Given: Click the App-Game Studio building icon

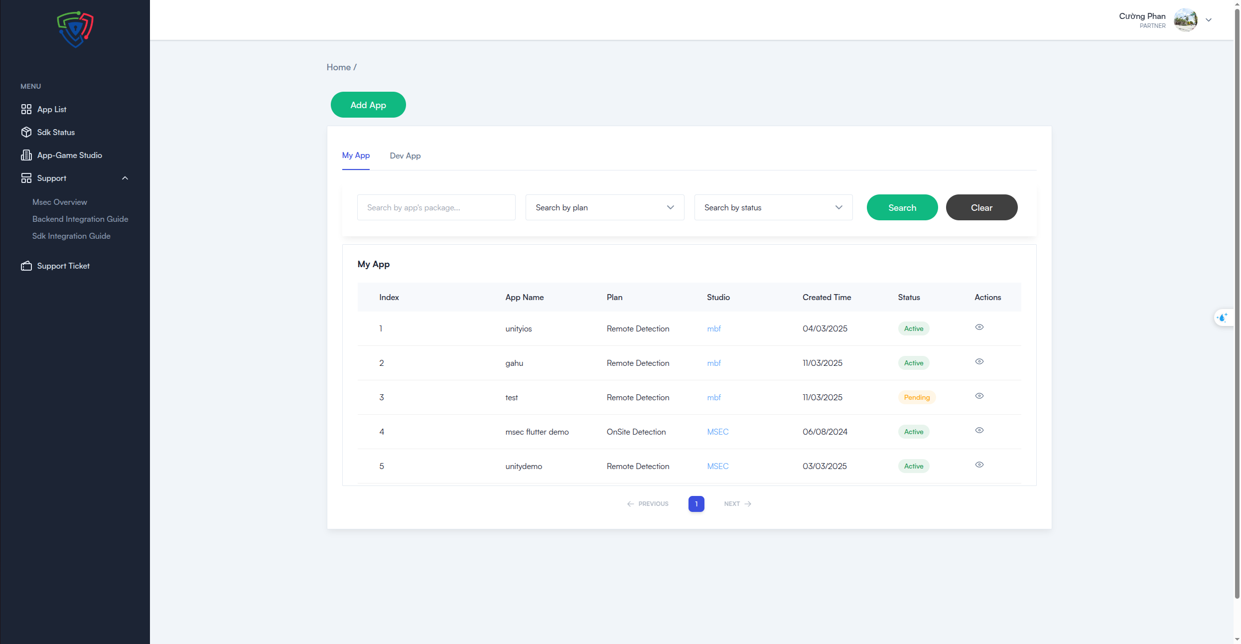Looking at the screenshot, I should click(26, 155).
